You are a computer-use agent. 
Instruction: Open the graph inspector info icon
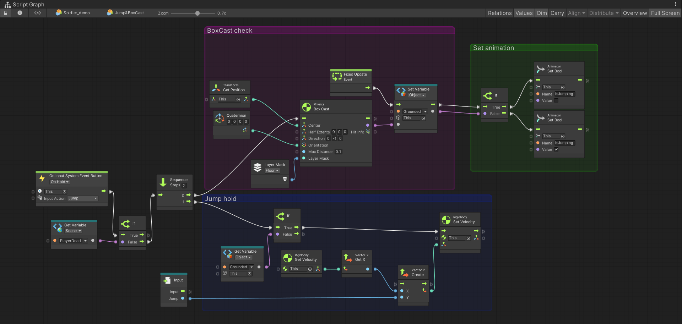[x=20, y=13]
